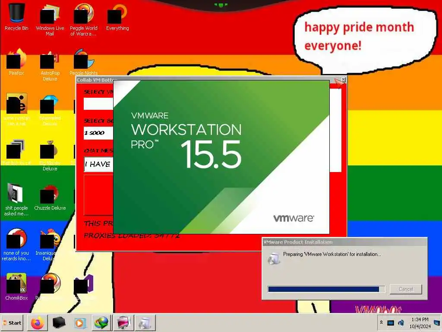Viewport: 442px width, 332px height.
Task: Open Firefox from the taskbar
Action: pos(38,322)
